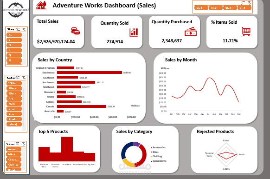Clear filter on the Color slicer

pyautogui.click(x=24, y=78)
